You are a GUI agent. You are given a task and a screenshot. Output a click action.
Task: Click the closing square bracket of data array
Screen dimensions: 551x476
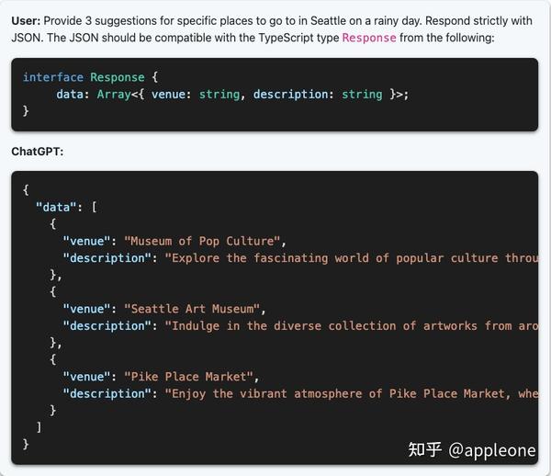tap(39, 427)
